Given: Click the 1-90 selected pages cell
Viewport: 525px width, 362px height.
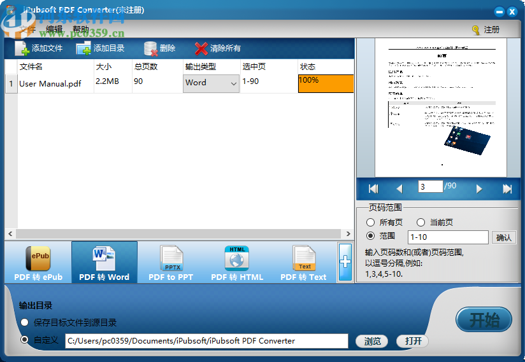Looking at the screenshot, I should 269,83.
